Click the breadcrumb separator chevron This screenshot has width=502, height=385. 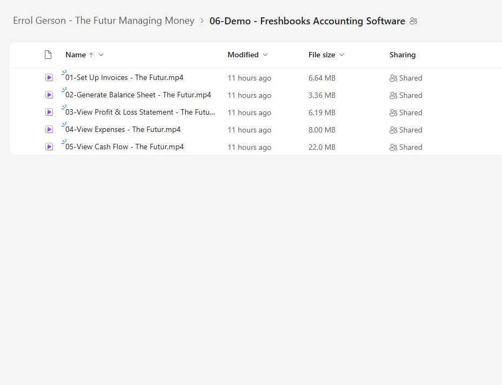tap(202, 21)
